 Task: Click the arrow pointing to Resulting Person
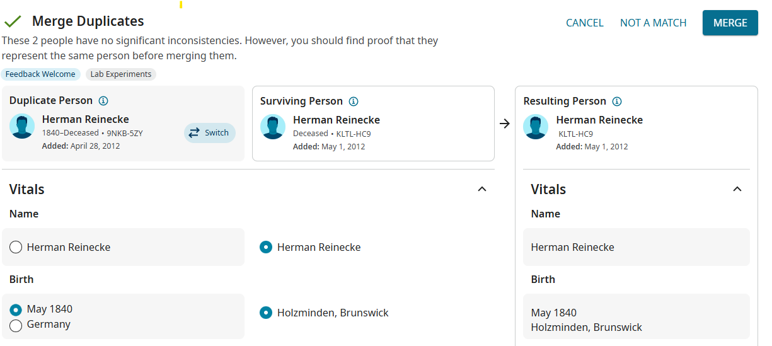[504, 124]
